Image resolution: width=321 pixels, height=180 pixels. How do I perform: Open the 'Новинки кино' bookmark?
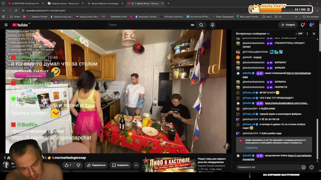[x=61, y=17]
